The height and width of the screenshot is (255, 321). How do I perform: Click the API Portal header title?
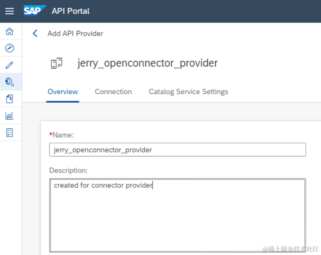70,11
